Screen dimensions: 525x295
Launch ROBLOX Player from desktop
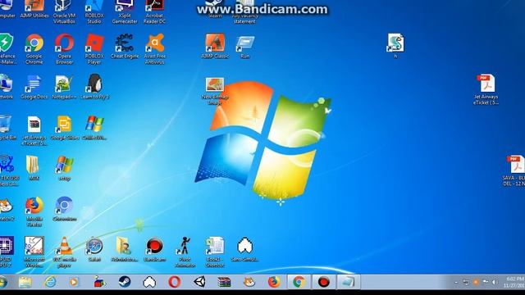(x=94, y=49)
